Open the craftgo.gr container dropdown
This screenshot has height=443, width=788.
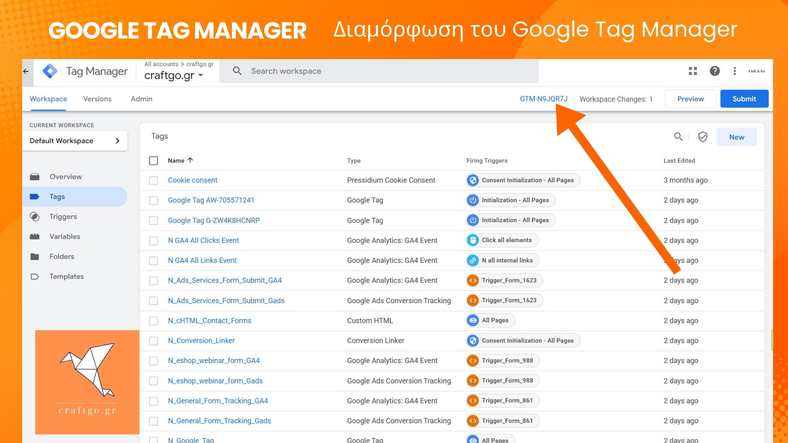(x=174, y=75)
